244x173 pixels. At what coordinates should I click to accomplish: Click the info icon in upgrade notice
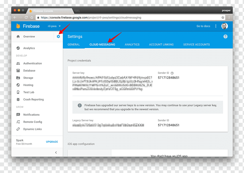click(x=80, y=105)
